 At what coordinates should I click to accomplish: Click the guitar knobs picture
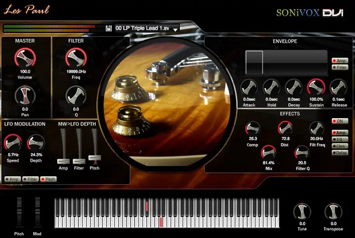(x=167, y=103)
